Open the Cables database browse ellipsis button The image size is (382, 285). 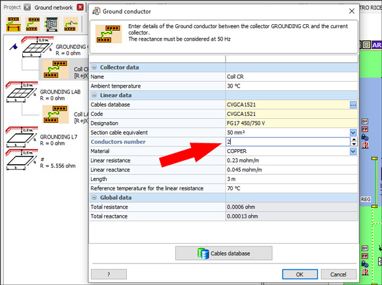coord(353,105)
